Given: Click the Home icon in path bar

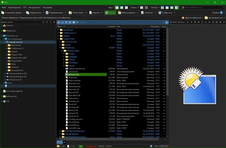Looking at the screenshot, I should coord(74,22).
